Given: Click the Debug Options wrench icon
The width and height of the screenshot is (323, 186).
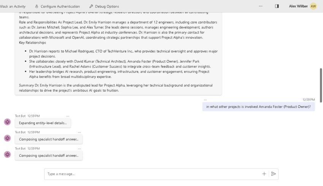Looking at the screenshot, I should (91, 6).
